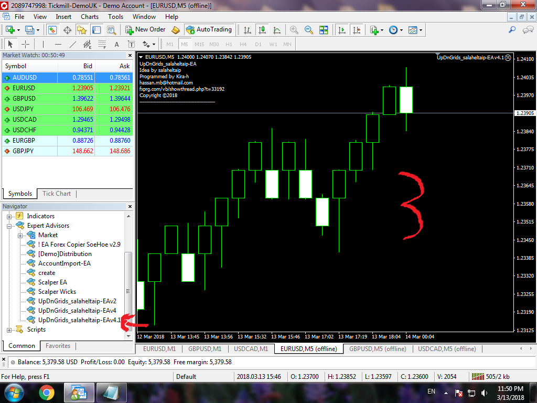Switch to the Tick Chart tab

pyautogui.click(x=57, y=194)
